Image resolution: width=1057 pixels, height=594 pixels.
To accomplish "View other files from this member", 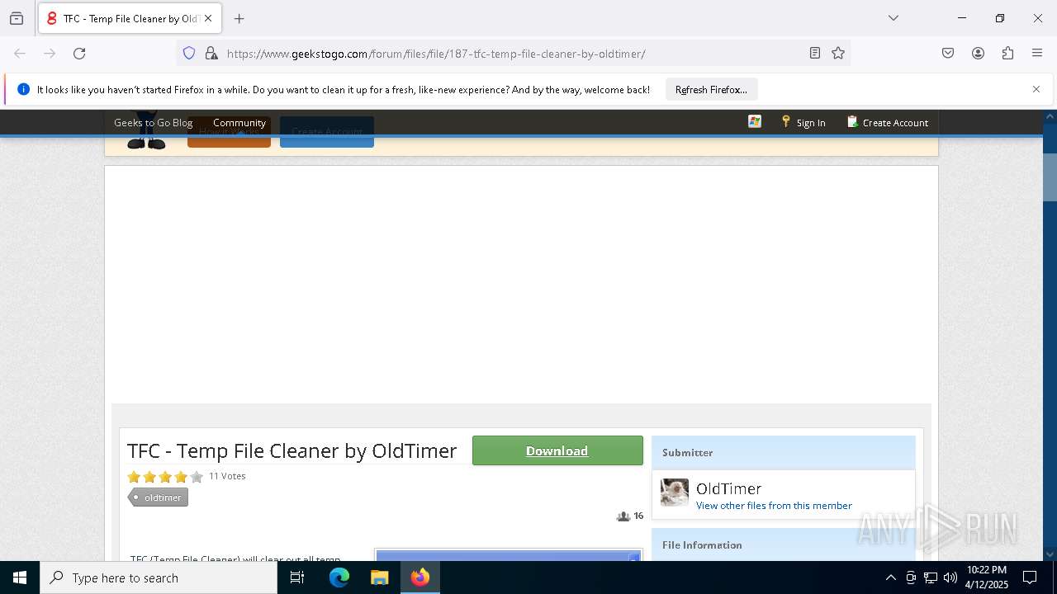I will [x=774, y=506].
